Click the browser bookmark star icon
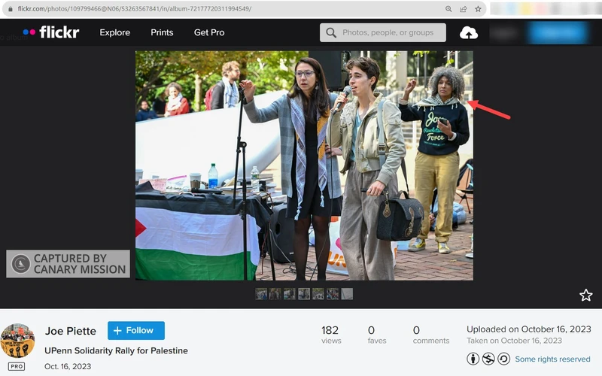 [479, 9]
